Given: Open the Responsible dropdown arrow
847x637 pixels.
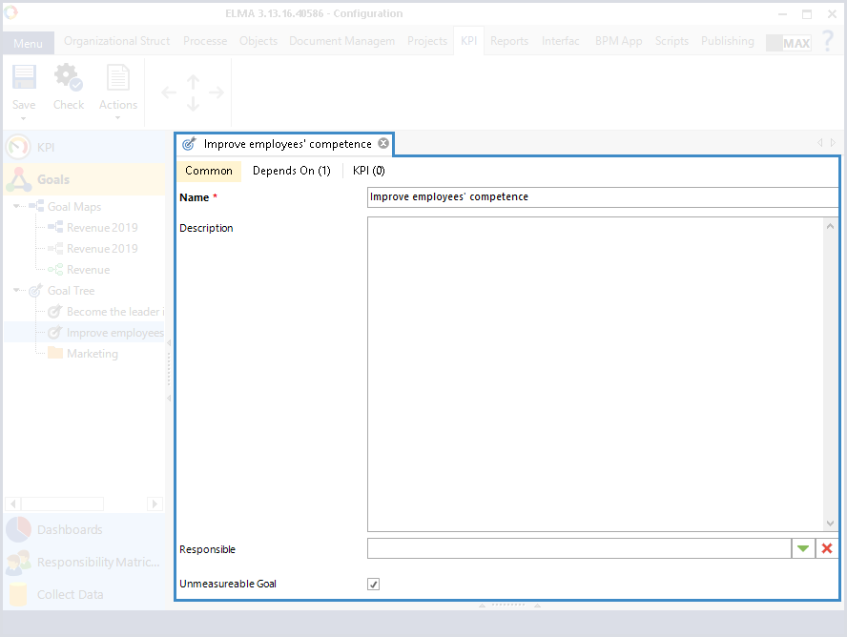Looking at the screenshot, I should pyautogui.click(x=803, y=548).
